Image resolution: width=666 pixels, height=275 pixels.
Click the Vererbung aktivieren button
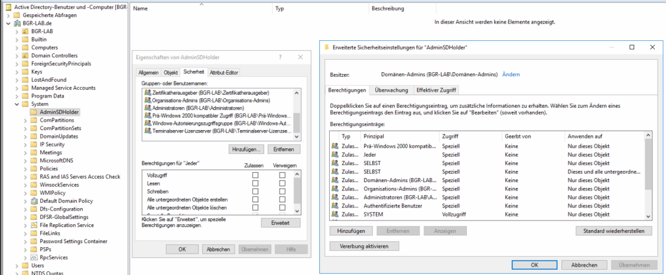point(364,246)
